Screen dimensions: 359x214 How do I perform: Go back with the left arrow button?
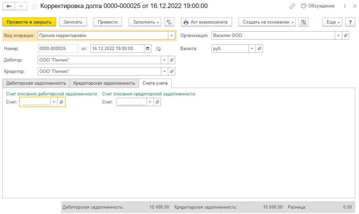pyautogui.click(x=9, y=6)
